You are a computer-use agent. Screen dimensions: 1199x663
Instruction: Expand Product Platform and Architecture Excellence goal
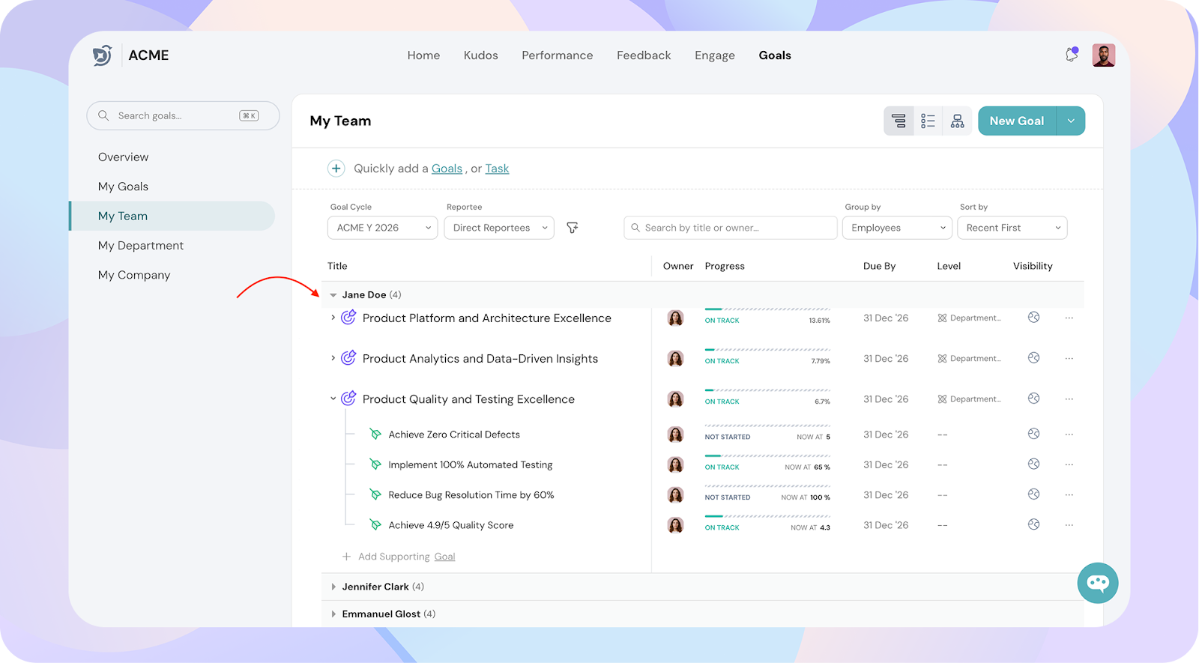coord(333,318)
